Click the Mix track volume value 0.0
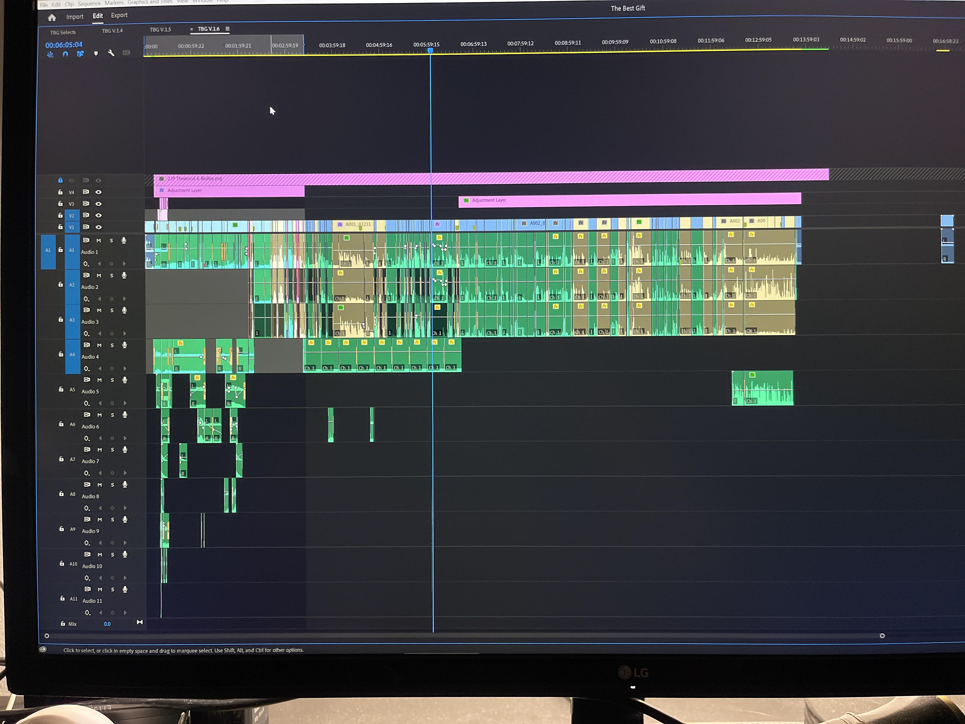 coord(107,624)
